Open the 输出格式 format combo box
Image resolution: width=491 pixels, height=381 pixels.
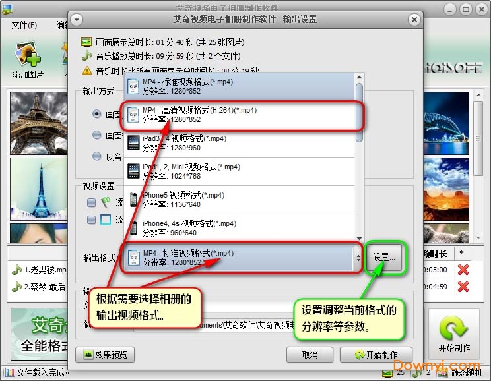pos(242,258)
